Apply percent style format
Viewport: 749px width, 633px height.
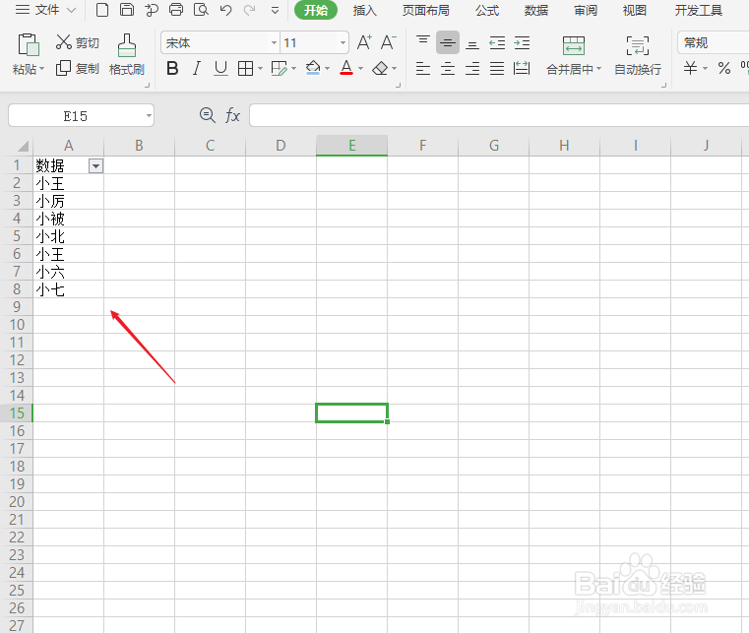[x=724, y=68]
